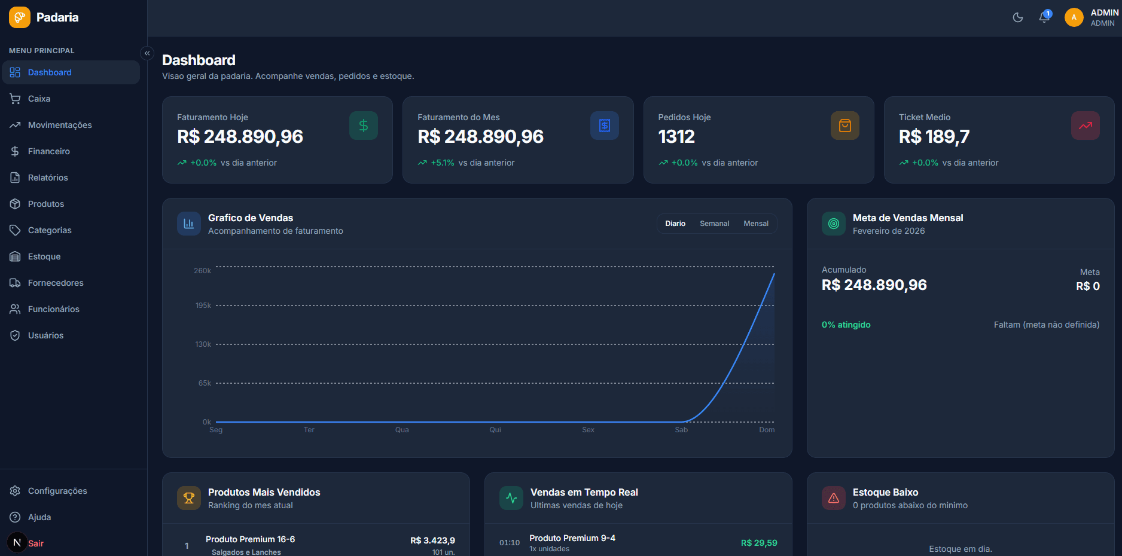
Task: Switch sales chart to Semanal view
Action: [x=714, y=223]
